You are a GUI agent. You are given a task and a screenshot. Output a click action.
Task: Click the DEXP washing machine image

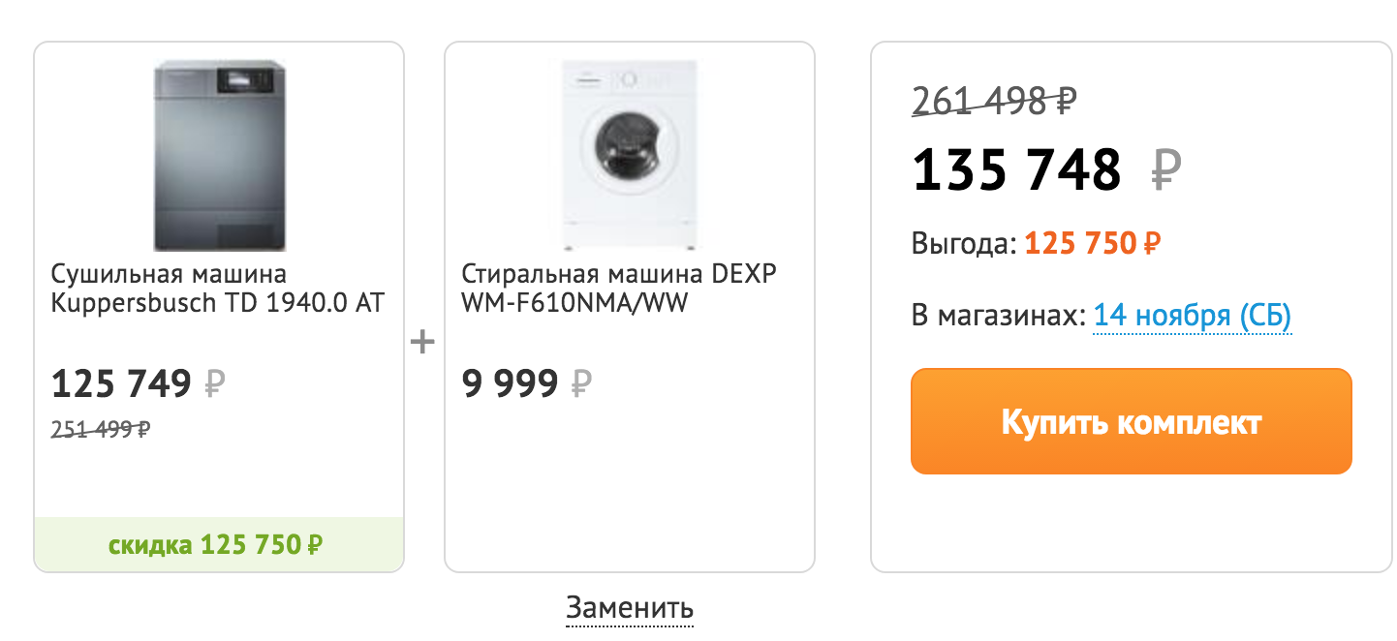point(628,155)
